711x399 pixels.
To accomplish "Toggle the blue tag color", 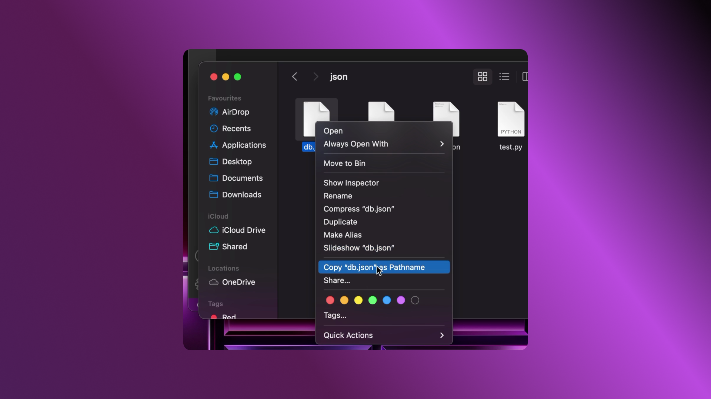I will click(x=387, y=300).
